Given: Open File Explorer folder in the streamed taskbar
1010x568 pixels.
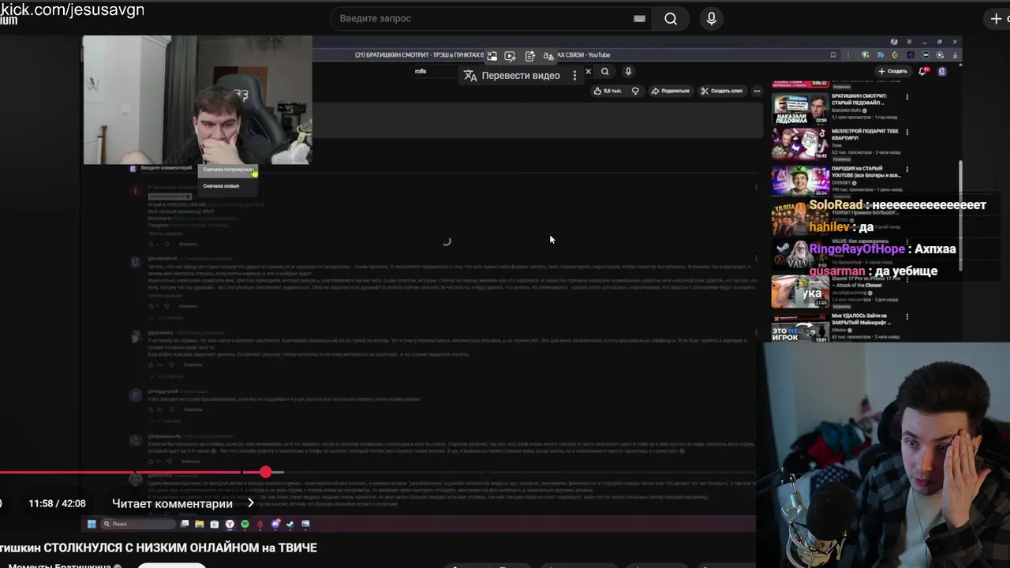Looking at the screenshot, I should click(200, 524).
